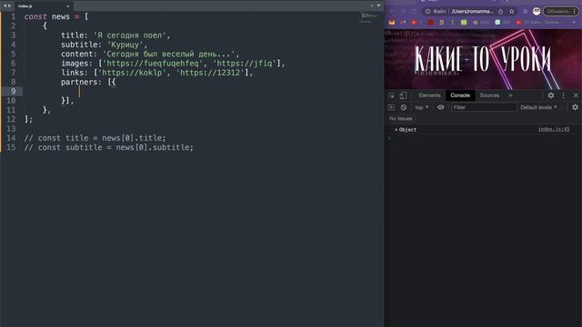Click the No Issues button
Viewport: 582px width, 327px height.
[x=401, y=118]
